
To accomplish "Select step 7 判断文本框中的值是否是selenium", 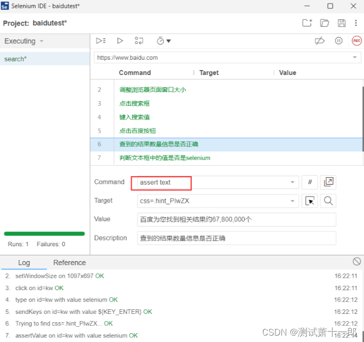I will pos(227,158).
